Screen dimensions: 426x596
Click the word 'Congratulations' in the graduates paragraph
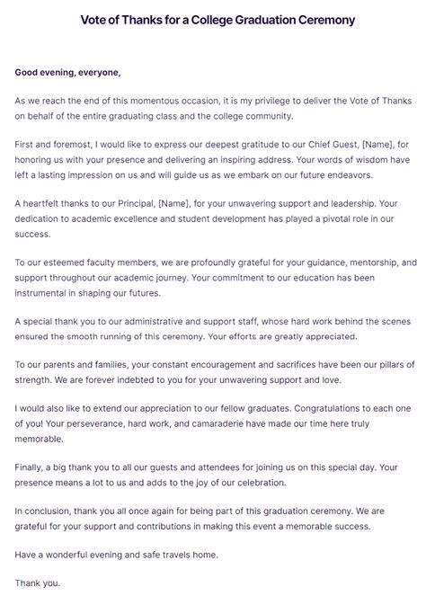[327, 409]
